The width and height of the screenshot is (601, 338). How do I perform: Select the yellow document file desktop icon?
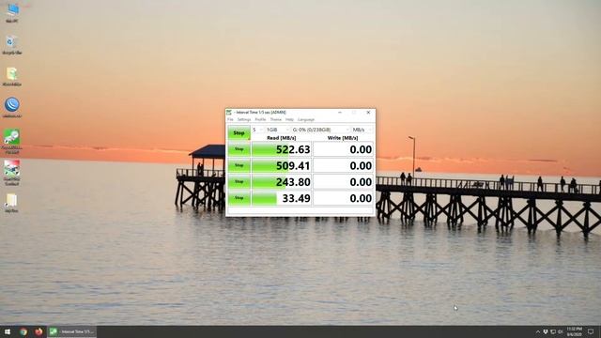tap(12, 76)
